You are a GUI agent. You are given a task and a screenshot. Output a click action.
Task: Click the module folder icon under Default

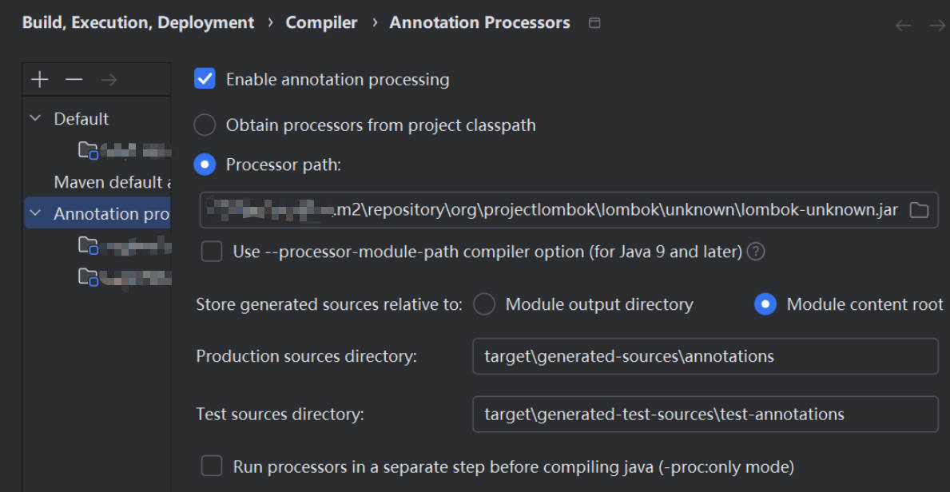88,150
